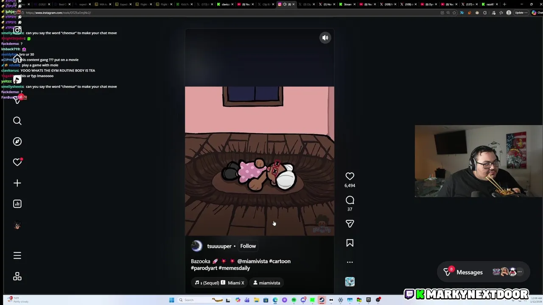Open a new browser tab
This screenshot has width=543, height=305.
[x=504, y=4]
